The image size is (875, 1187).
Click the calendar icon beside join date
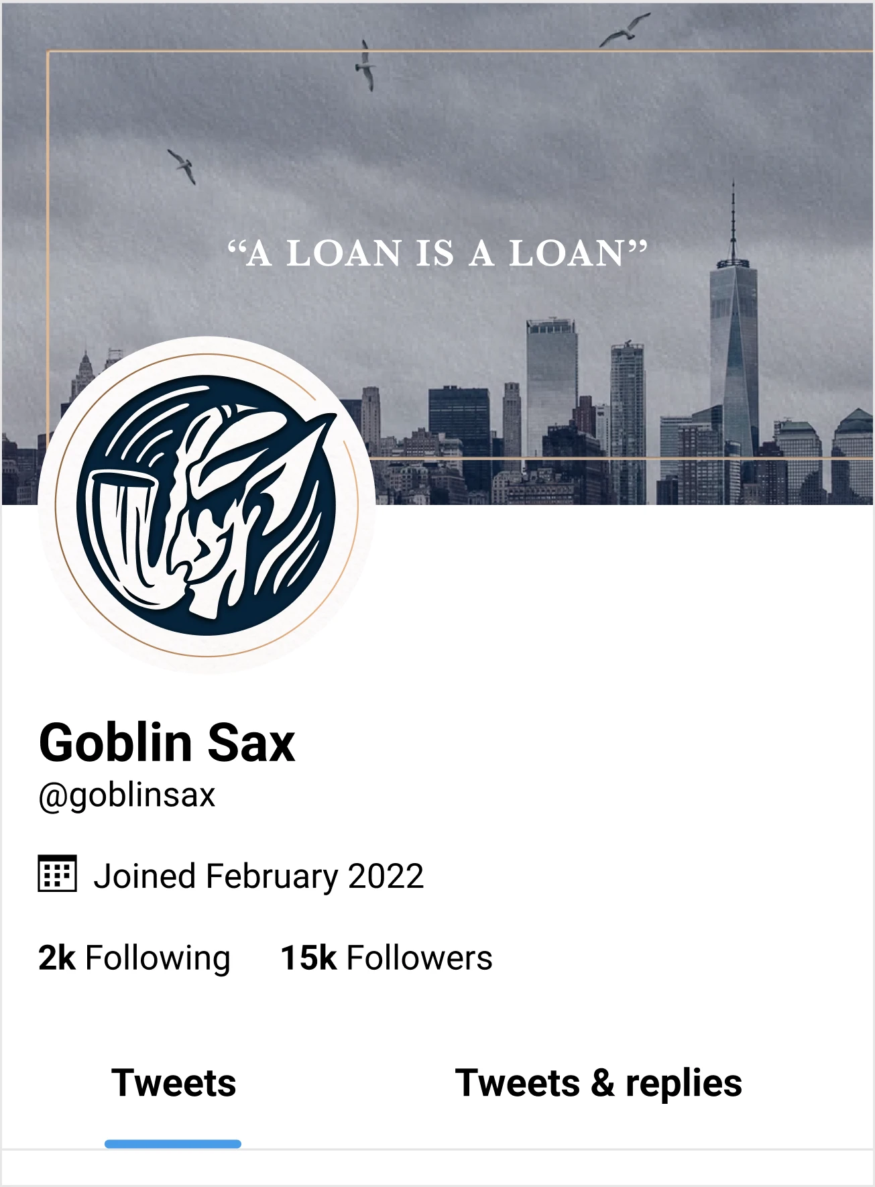pos(57,874)
